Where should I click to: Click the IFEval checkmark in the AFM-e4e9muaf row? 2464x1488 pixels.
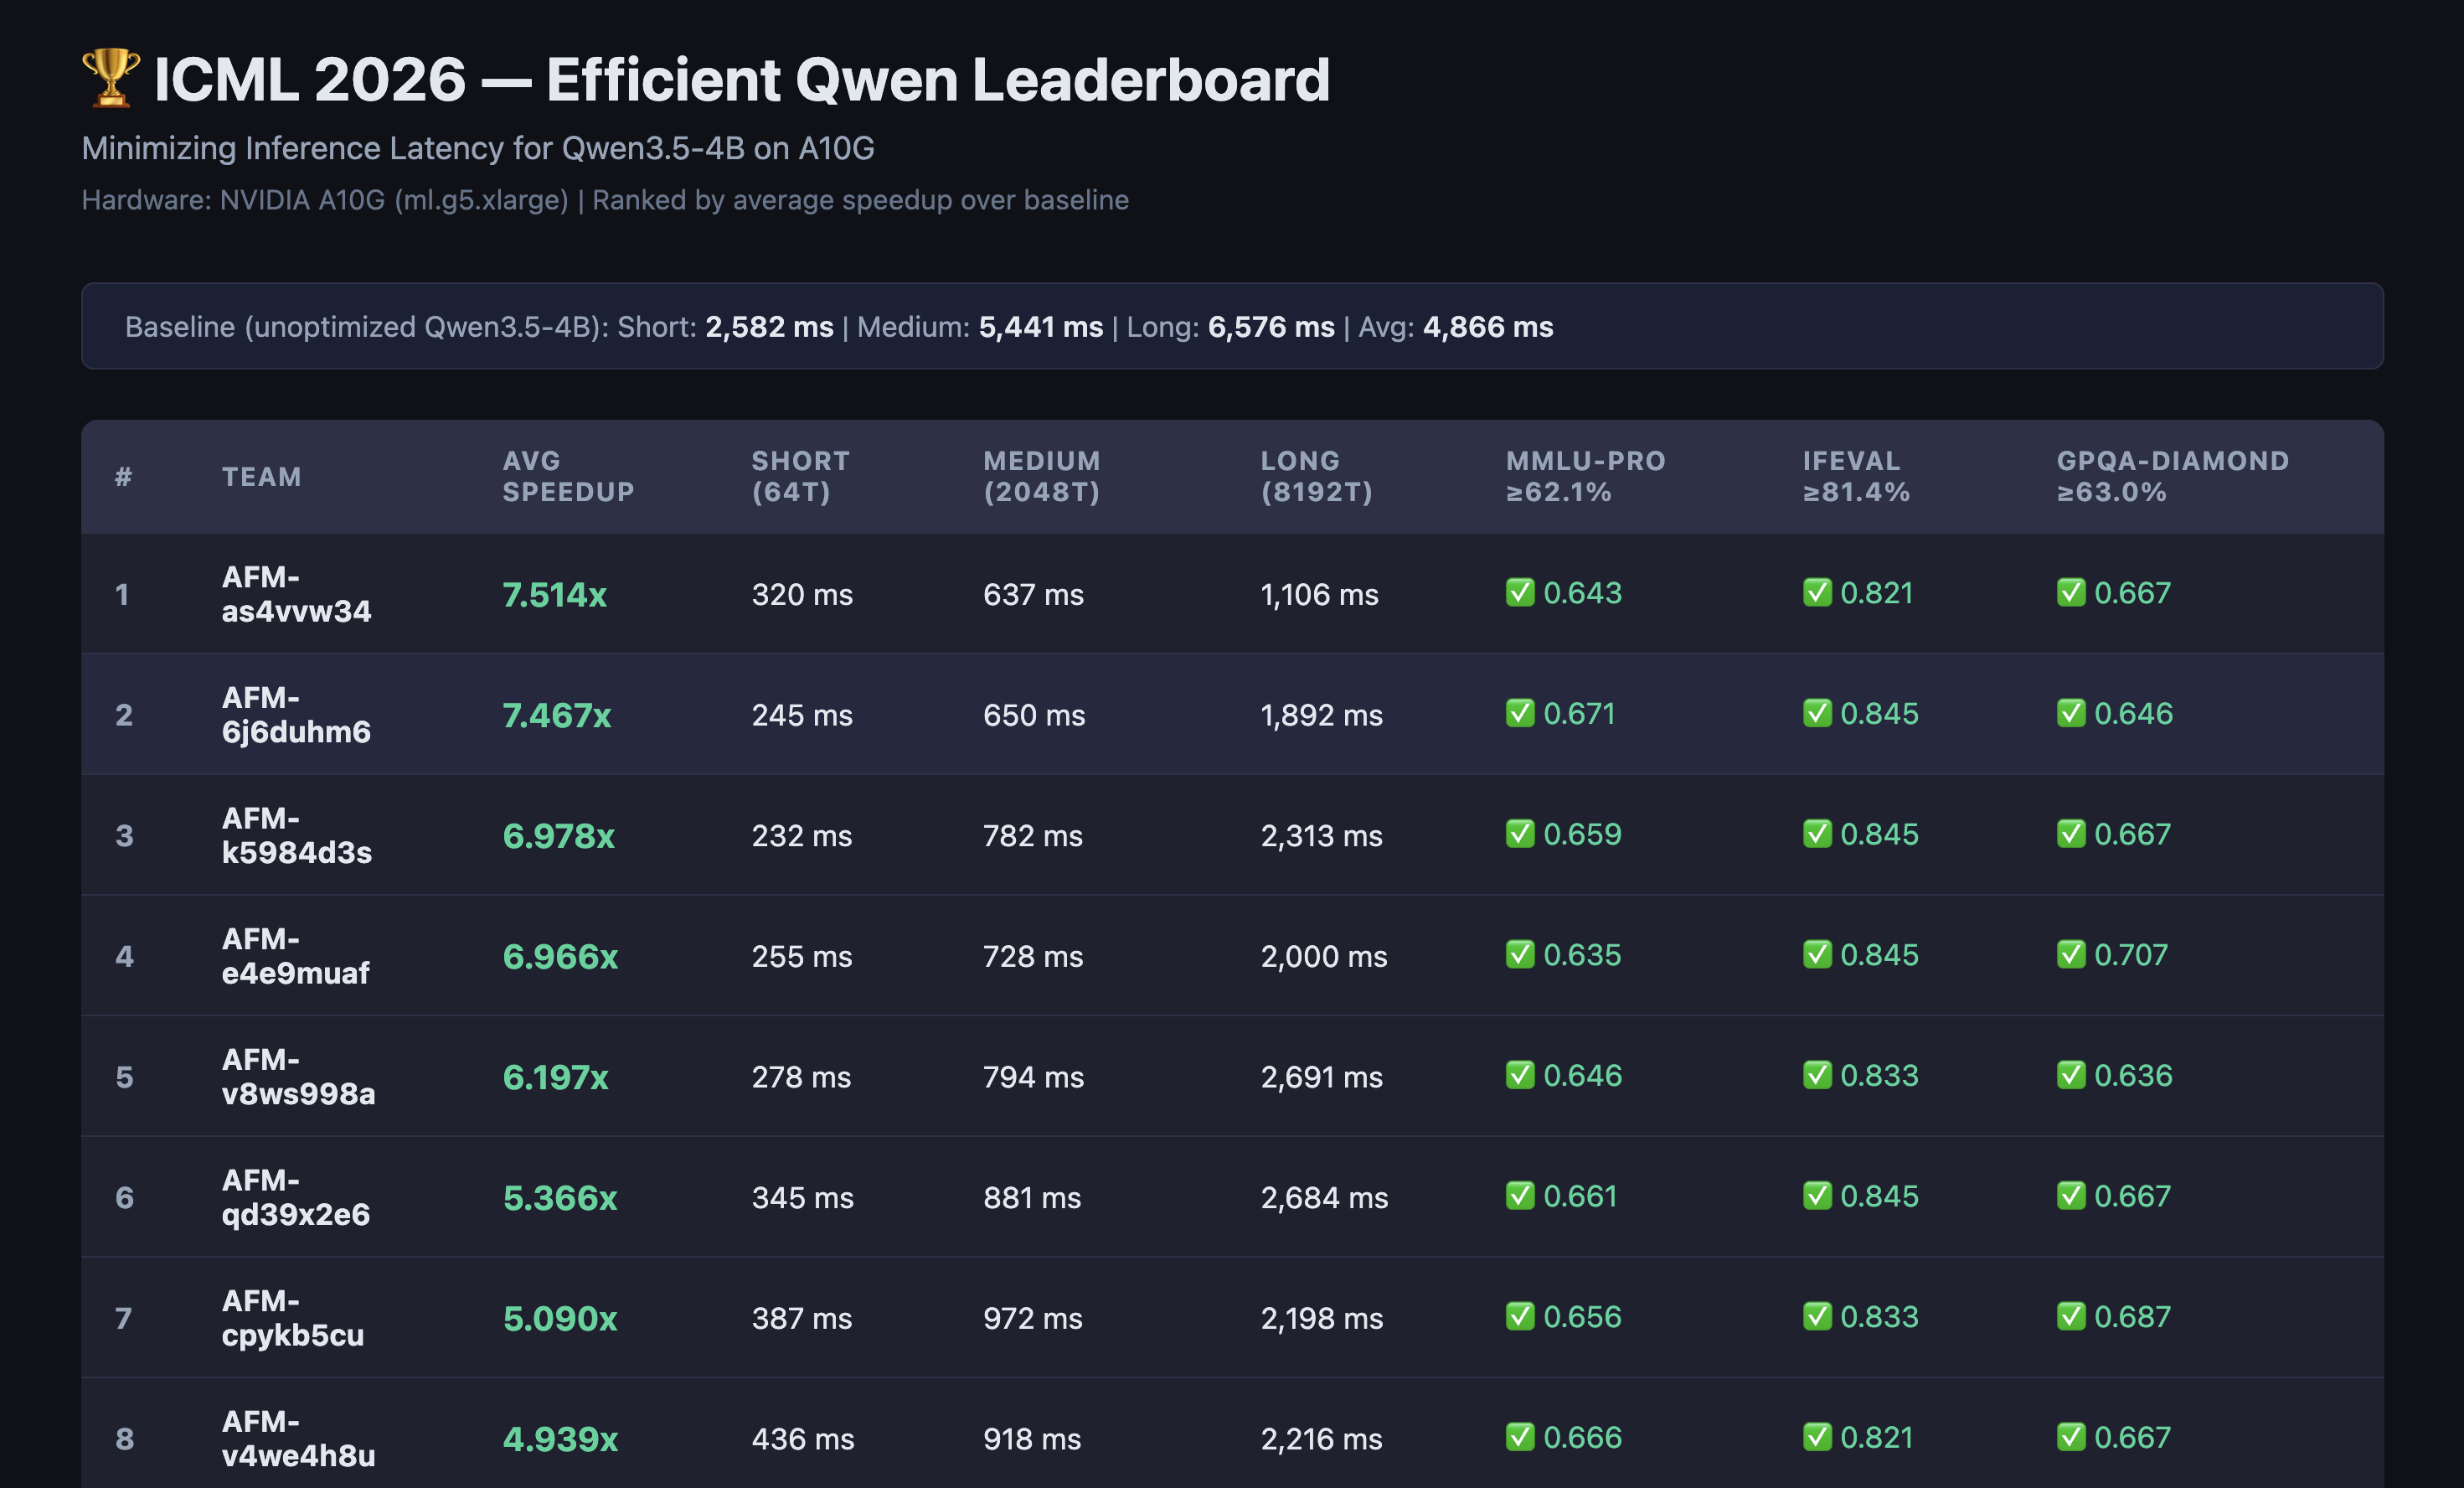[1817, 954]
